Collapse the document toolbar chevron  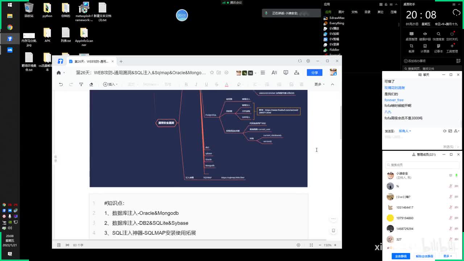point(332,84)
